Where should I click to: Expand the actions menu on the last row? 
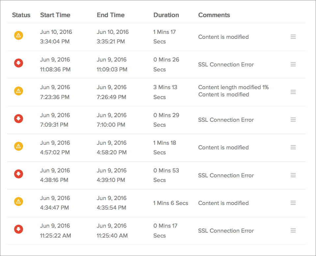point(293,231)
